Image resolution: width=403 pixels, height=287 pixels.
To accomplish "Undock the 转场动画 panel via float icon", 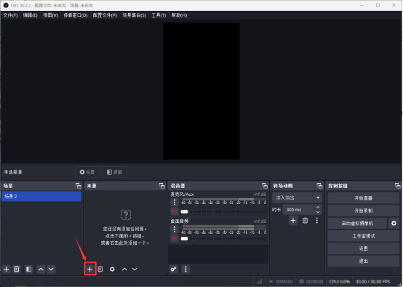I will (x=319, y=186).
